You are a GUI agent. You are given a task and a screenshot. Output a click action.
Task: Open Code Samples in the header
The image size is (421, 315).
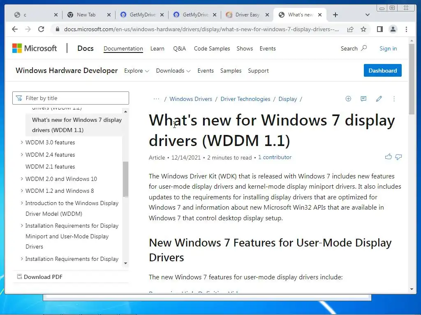click(x=212, y=48)
